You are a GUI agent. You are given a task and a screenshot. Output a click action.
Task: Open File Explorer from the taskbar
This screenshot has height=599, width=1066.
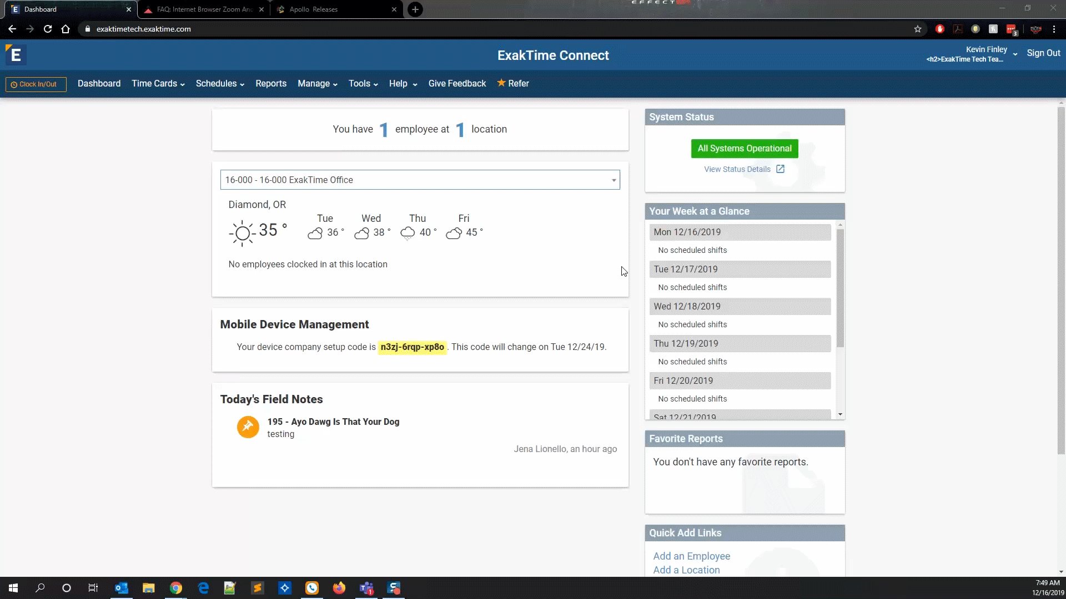click(148, 588)
